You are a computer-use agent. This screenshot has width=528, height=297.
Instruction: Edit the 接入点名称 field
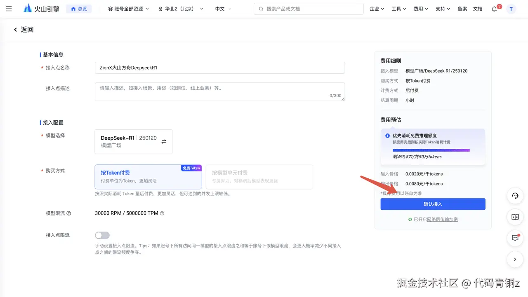coord(220,68)
